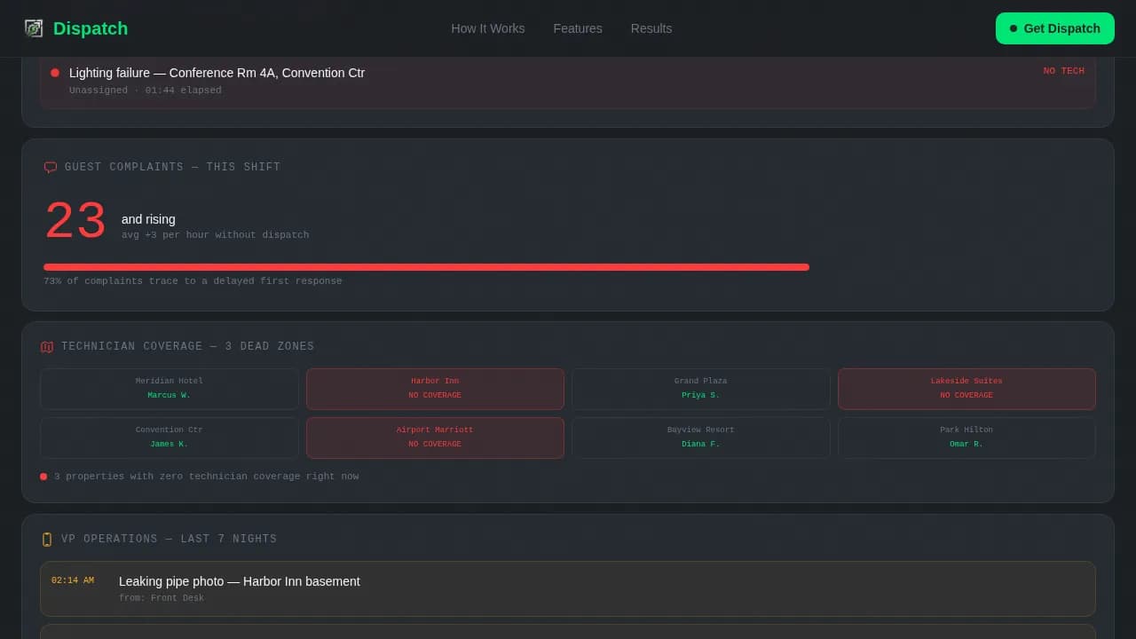The height and width of the screenshot is (639, 1136).
Task: Select the map icon next to TECHNICIAN COVERAGE
Action: point(46,346)
